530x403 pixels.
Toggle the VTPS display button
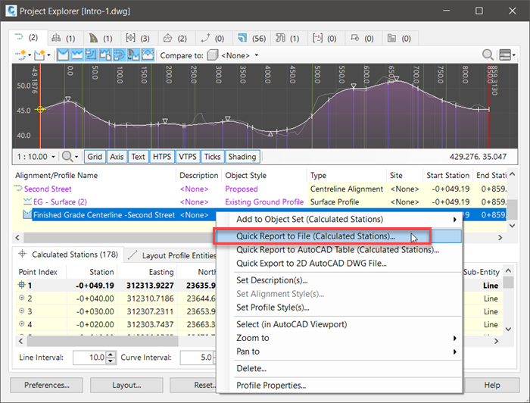click(x=187, y=157)
